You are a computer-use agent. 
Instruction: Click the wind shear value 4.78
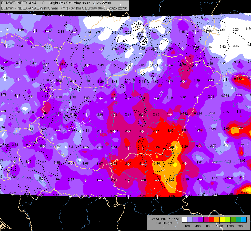[171, 163]
